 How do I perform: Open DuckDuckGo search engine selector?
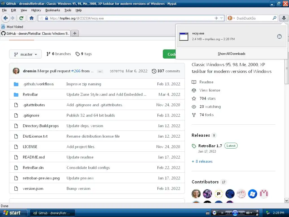pyautogui.click(x=231, y=18)
